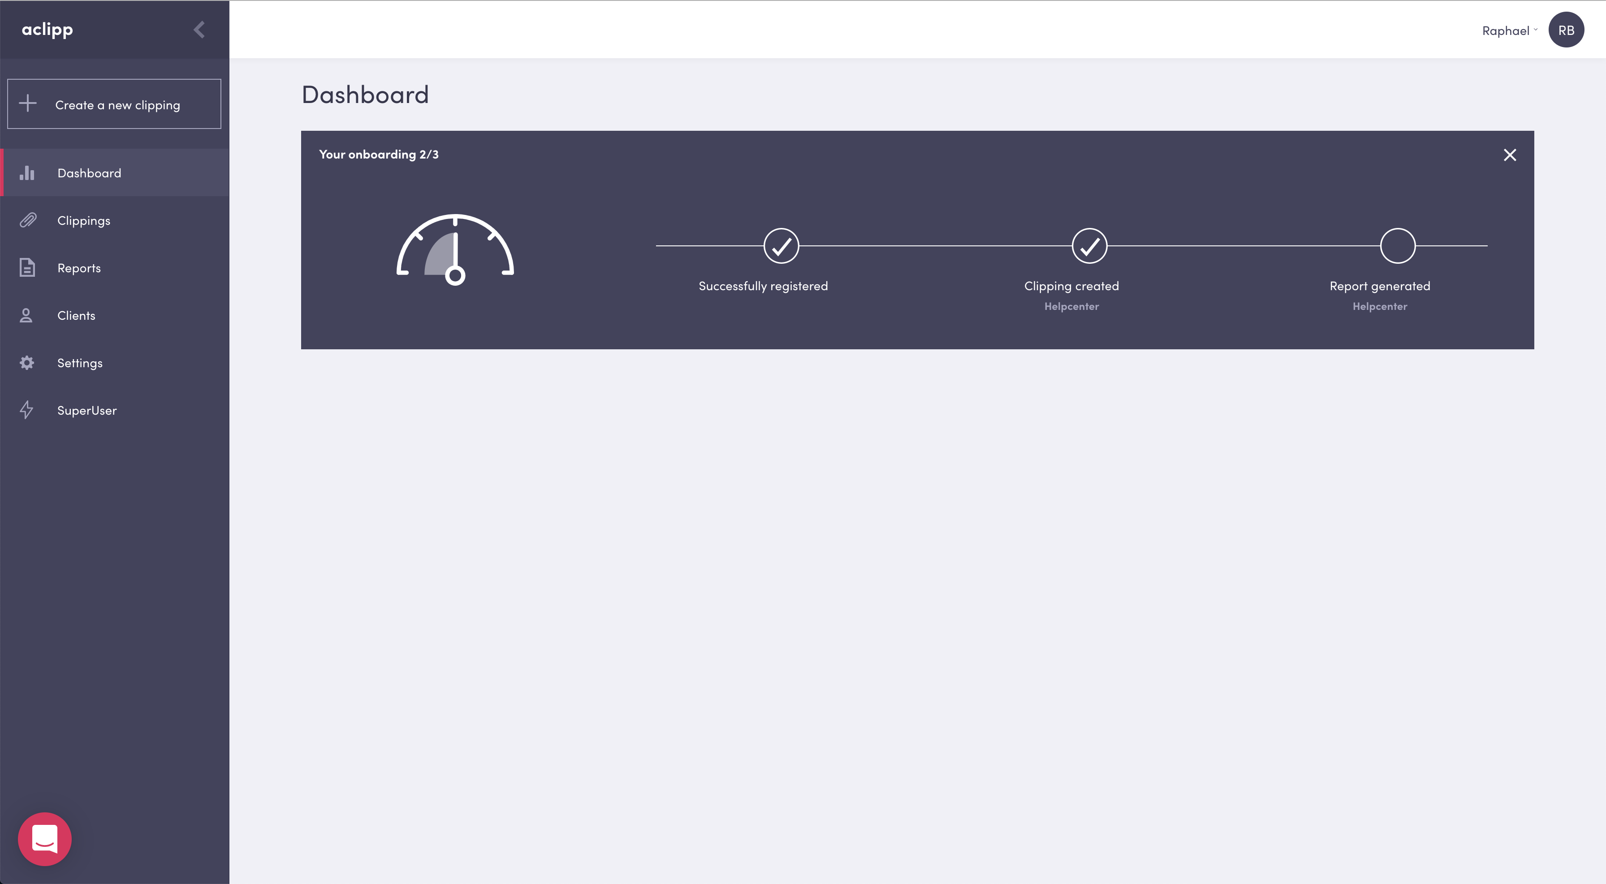Click the Dashboard bar chart icon
This screenshot has width=1606, height=884.
coord(27,173)
